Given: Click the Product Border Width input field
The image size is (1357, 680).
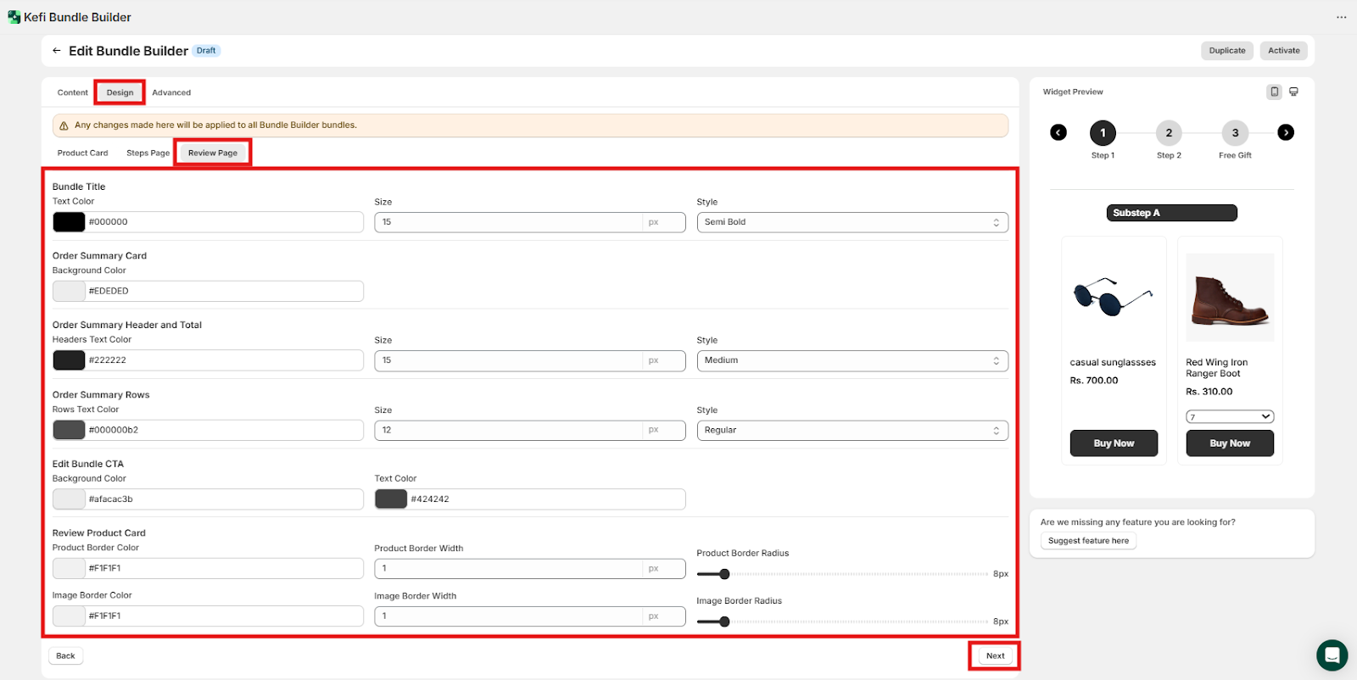Looking at the screenshot, I should tap(509, 568).
